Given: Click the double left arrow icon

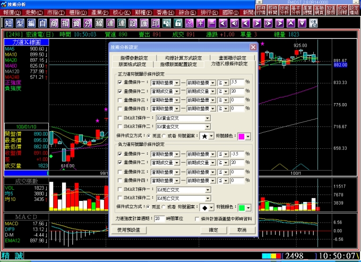Looking at the screenshot, I should [234, 23].
